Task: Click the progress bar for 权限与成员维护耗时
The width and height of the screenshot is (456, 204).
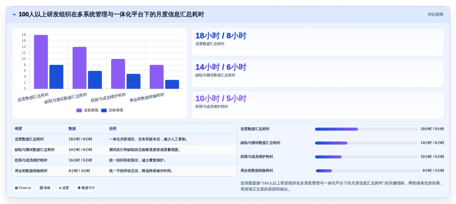Action: tap(366, 157)
